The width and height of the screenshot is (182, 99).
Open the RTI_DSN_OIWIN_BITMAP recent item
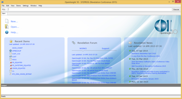[22, 74]
